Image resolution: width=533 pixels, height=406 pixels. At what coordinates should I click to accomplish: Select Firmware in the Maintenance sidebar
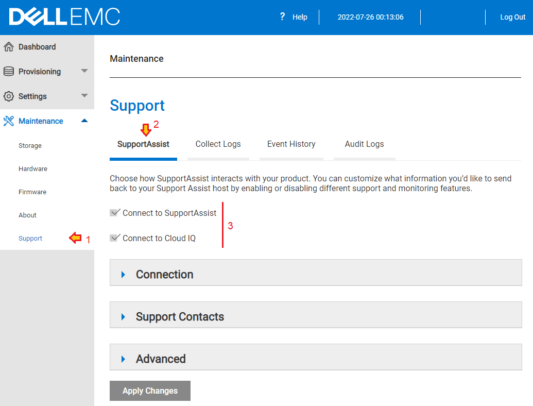click(32, 192)
